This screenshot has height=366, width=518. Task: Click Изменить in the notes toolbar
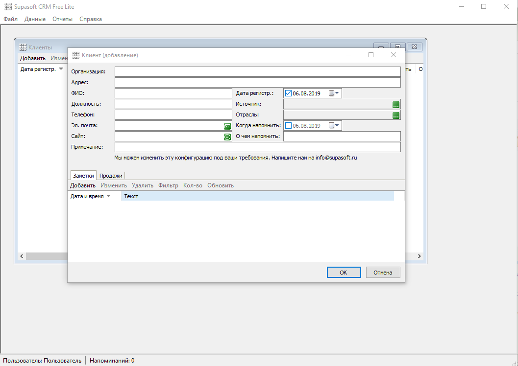pos(114,185)
